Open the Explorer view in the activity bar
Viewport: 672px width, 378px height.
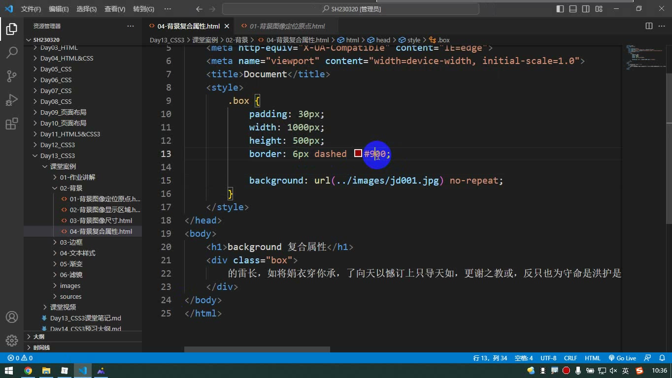(12, 29)
